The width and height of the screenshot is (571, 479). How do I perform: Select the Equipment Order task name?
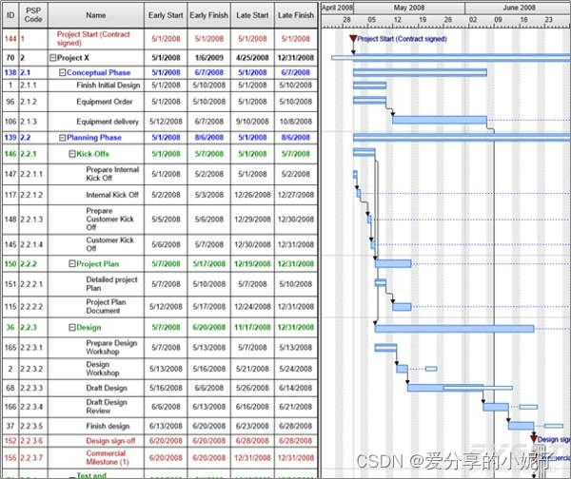coord(105,102)
